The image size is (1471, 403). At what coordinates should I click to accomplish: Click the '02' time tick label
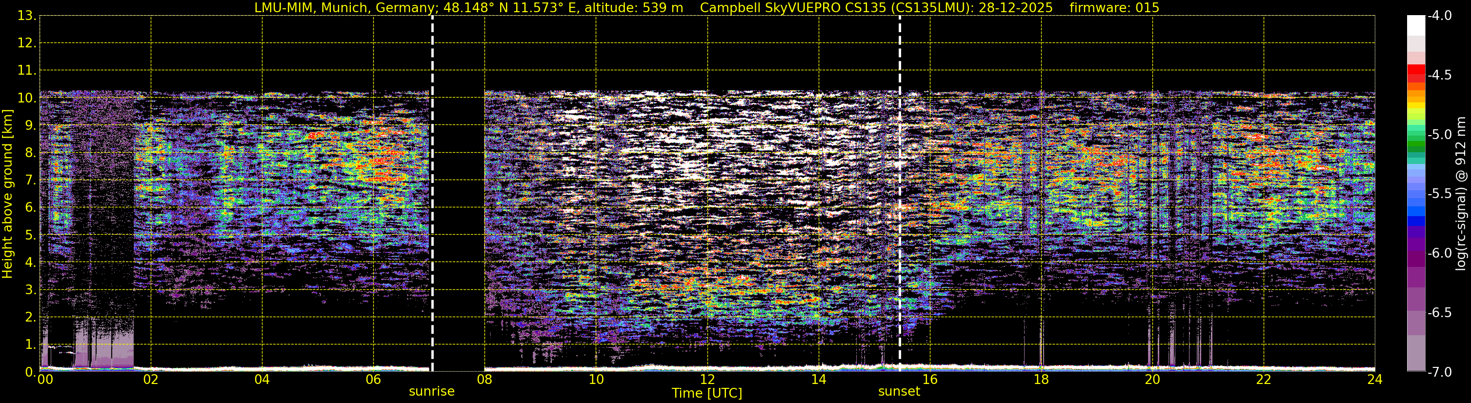[151, 380]
